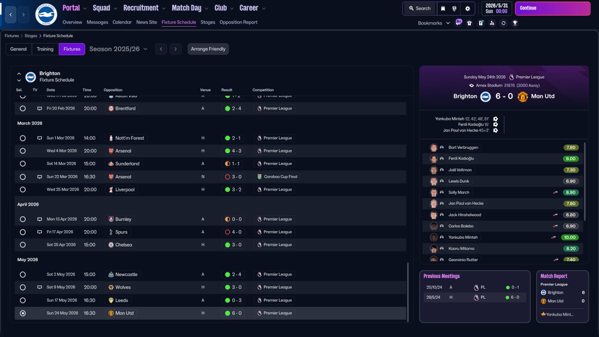This screenshot has width=599, height=337.
Task: Click the Man Utd crest in match header
Action: coord(523,96)
